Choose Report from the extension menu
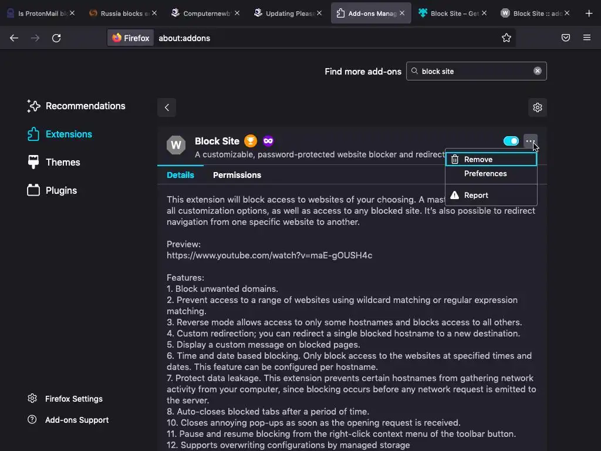601x451 pixels. click(491, 195)
